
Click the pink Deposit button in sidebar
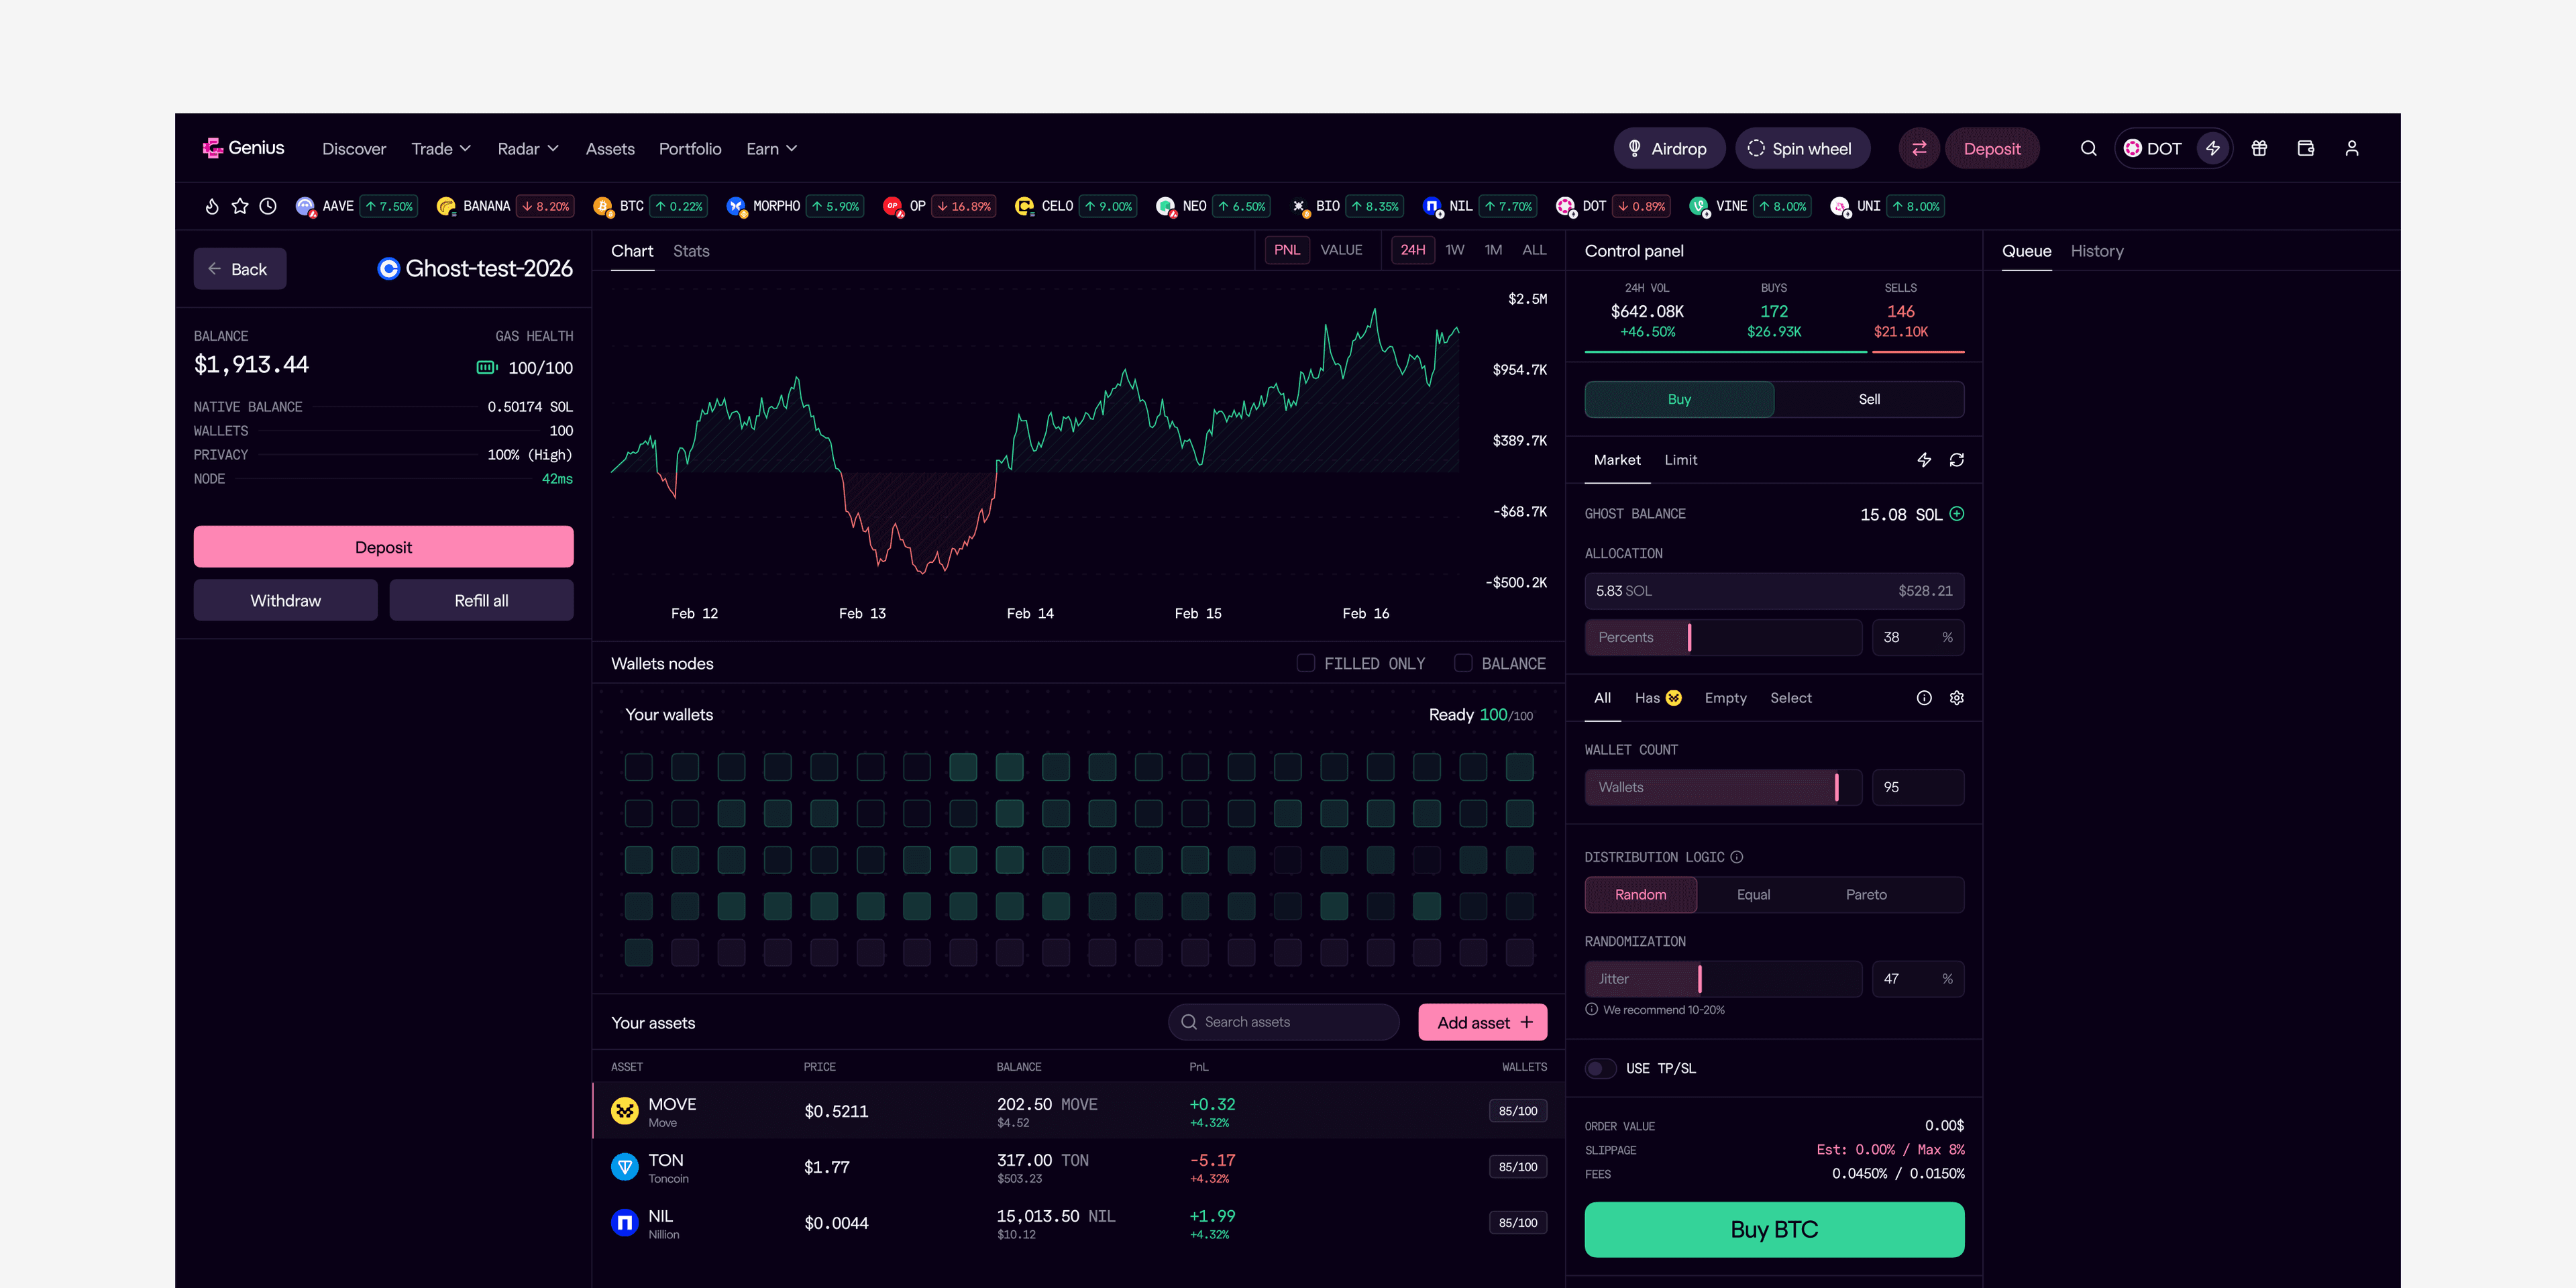pos(383,547)
